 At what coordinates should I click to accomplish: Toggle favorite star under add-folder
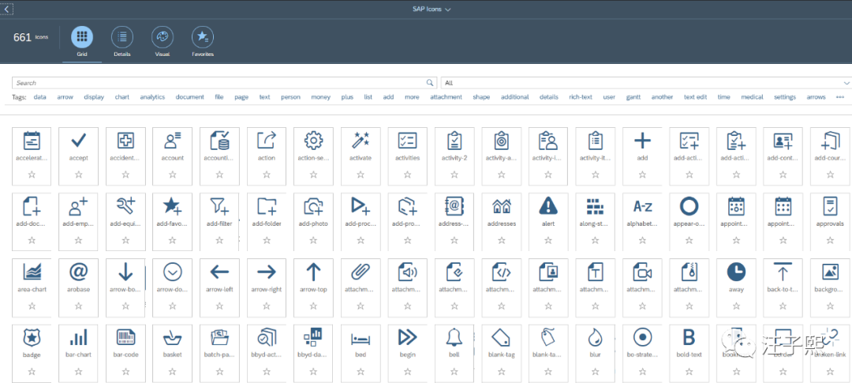tap(267, 240)
